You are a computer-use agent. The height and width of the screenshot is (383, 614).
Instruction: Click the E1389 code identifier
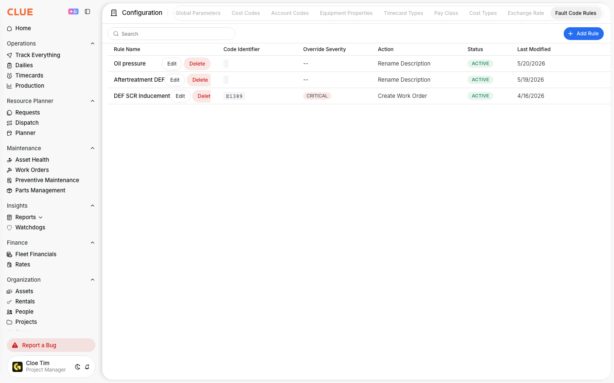click(234, 96)
